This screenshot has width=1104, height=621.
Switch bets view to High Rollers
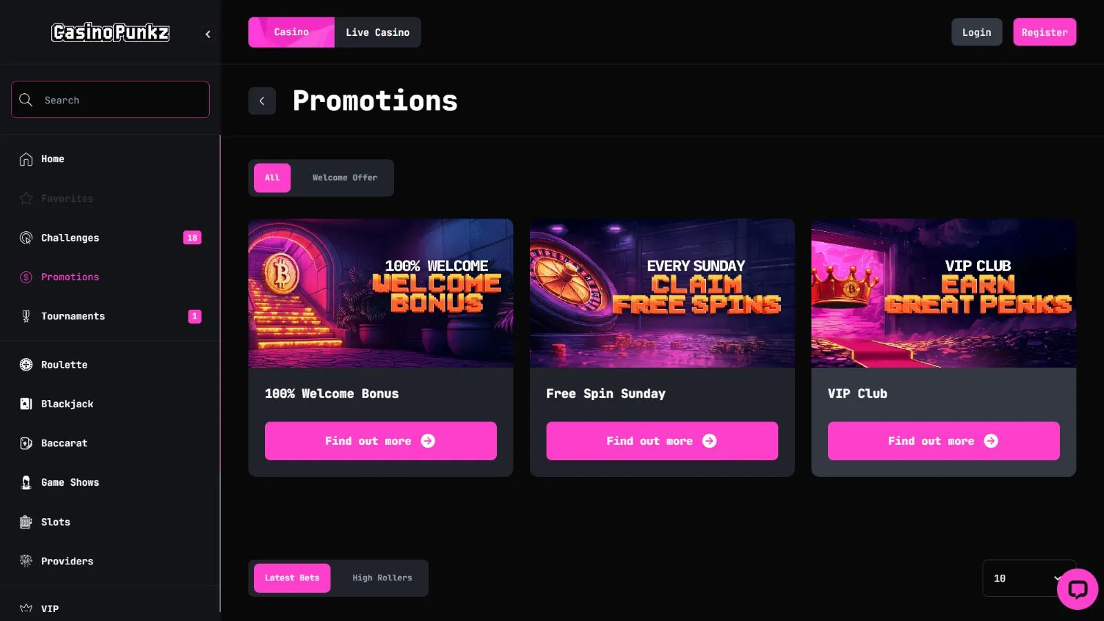click(x=382, y=578)
